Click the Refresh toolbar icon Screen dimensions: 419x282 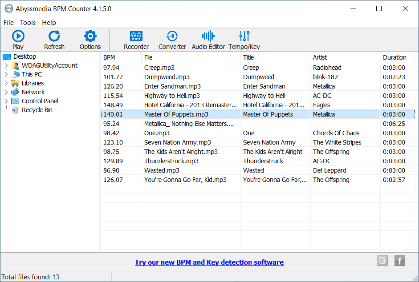pyautogui.click(x=54, y=36)
